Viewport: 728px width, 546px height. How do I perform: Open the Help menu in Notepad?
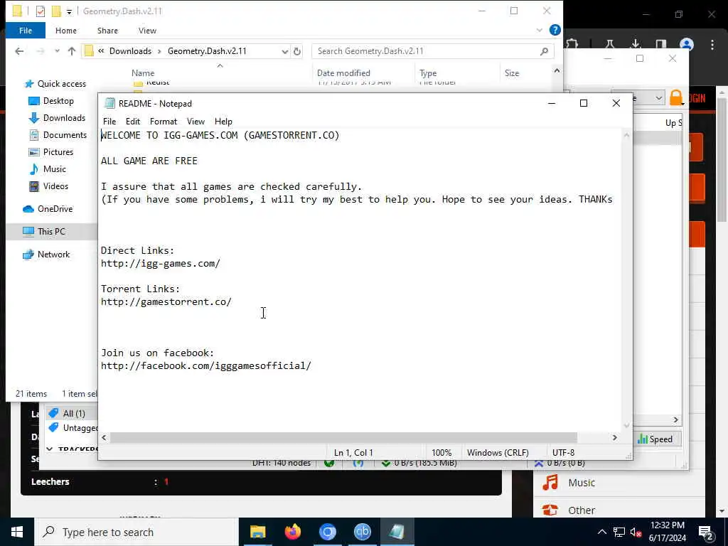click(x=223, y=121)
